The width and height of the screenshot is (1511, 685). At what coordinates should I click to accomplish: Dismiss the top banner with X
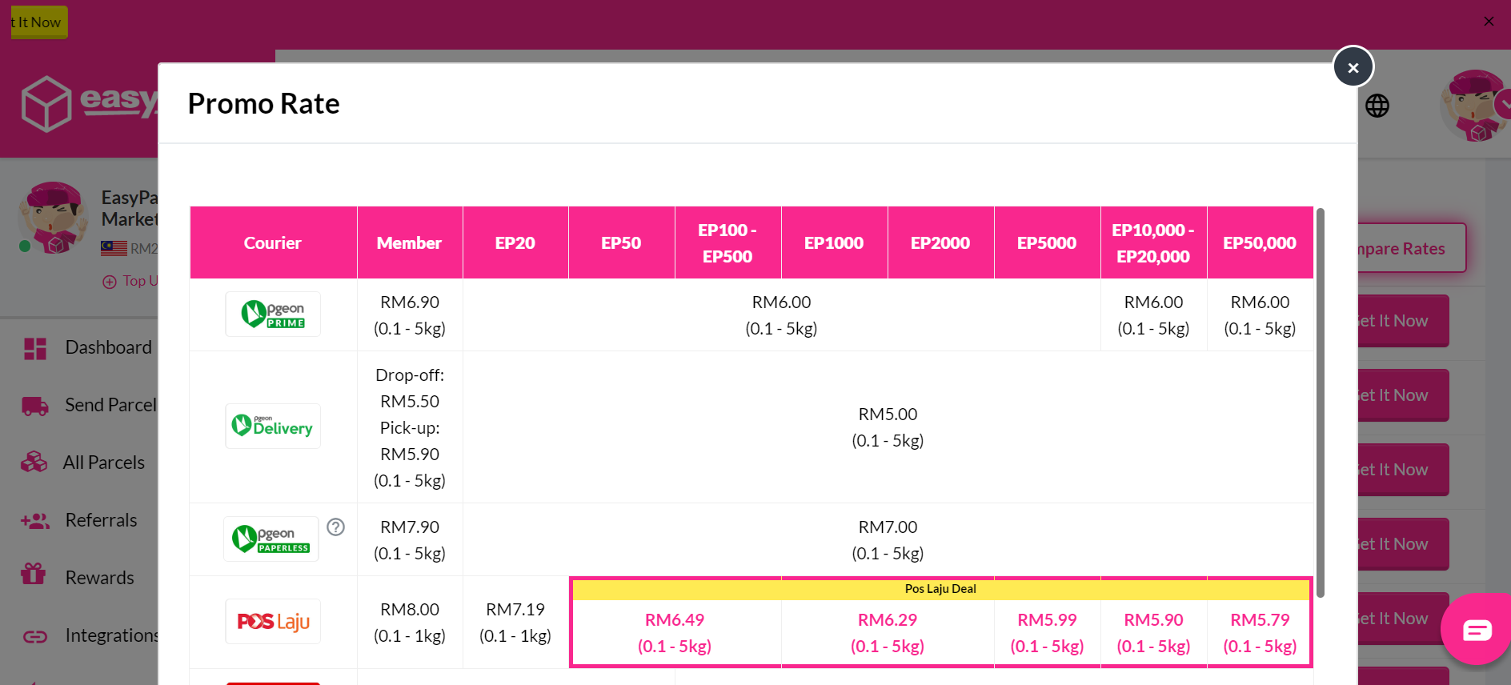pos(1489,22)
